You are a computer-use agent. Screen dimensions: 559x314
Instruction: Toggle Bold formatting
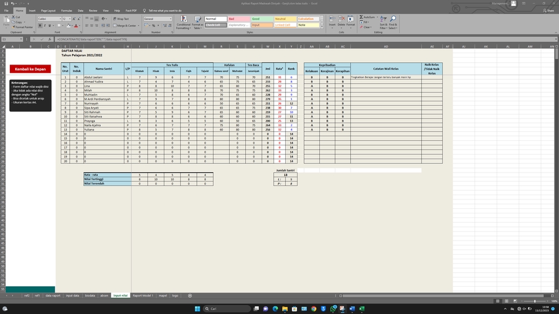pos(40,26)
